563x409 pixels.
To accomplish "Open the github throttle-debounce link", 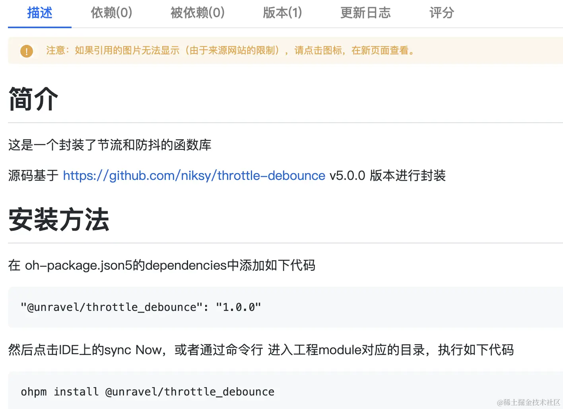I will (194, 176).
